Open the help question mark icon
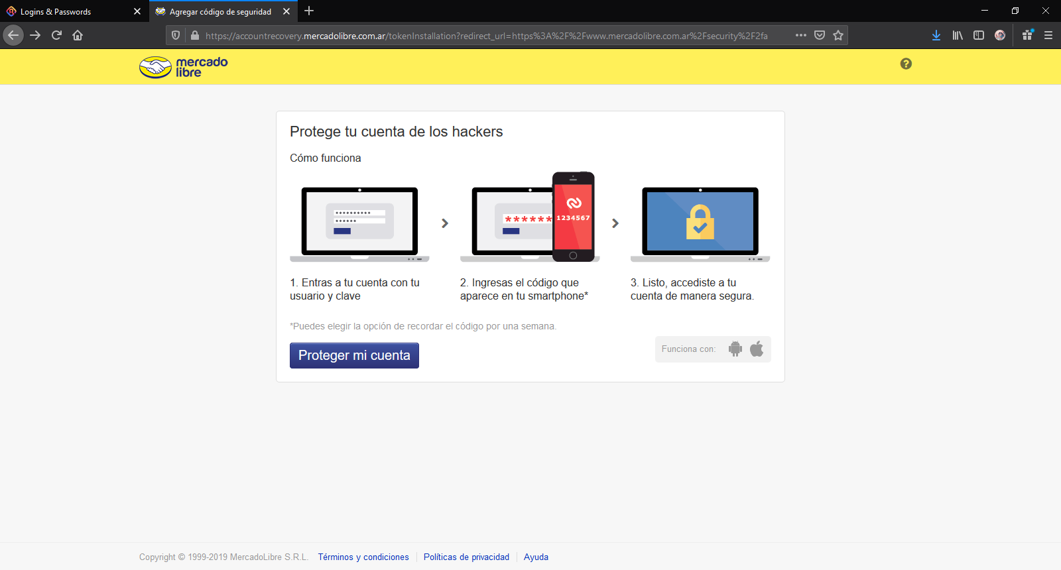Image resolution: width=1061 pixels, height=570 pixels. (x=906, y=64)
